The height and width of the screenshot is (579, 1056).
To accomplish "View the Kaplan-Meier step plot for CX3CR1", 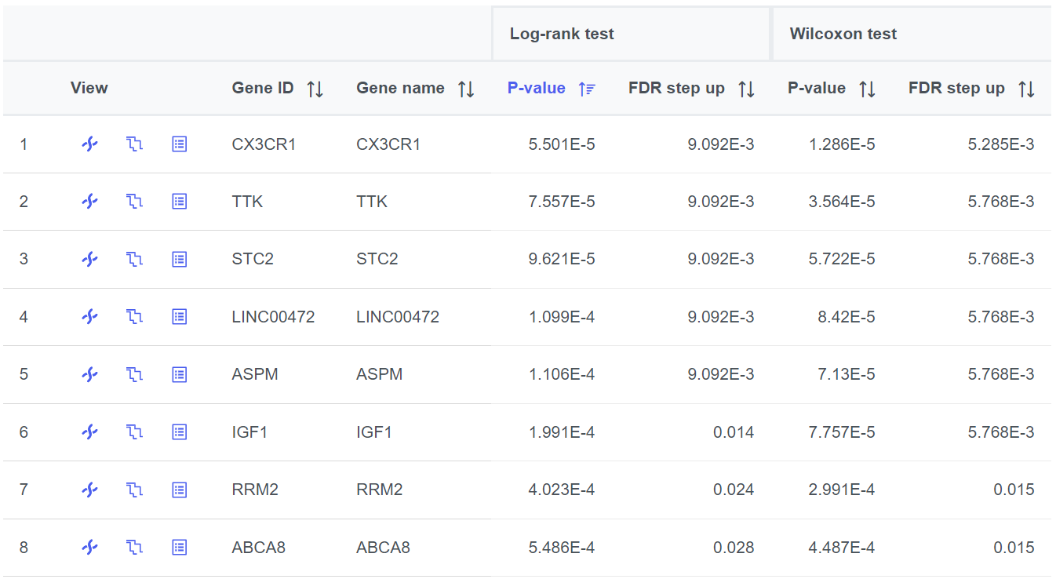I will (135, 144).
